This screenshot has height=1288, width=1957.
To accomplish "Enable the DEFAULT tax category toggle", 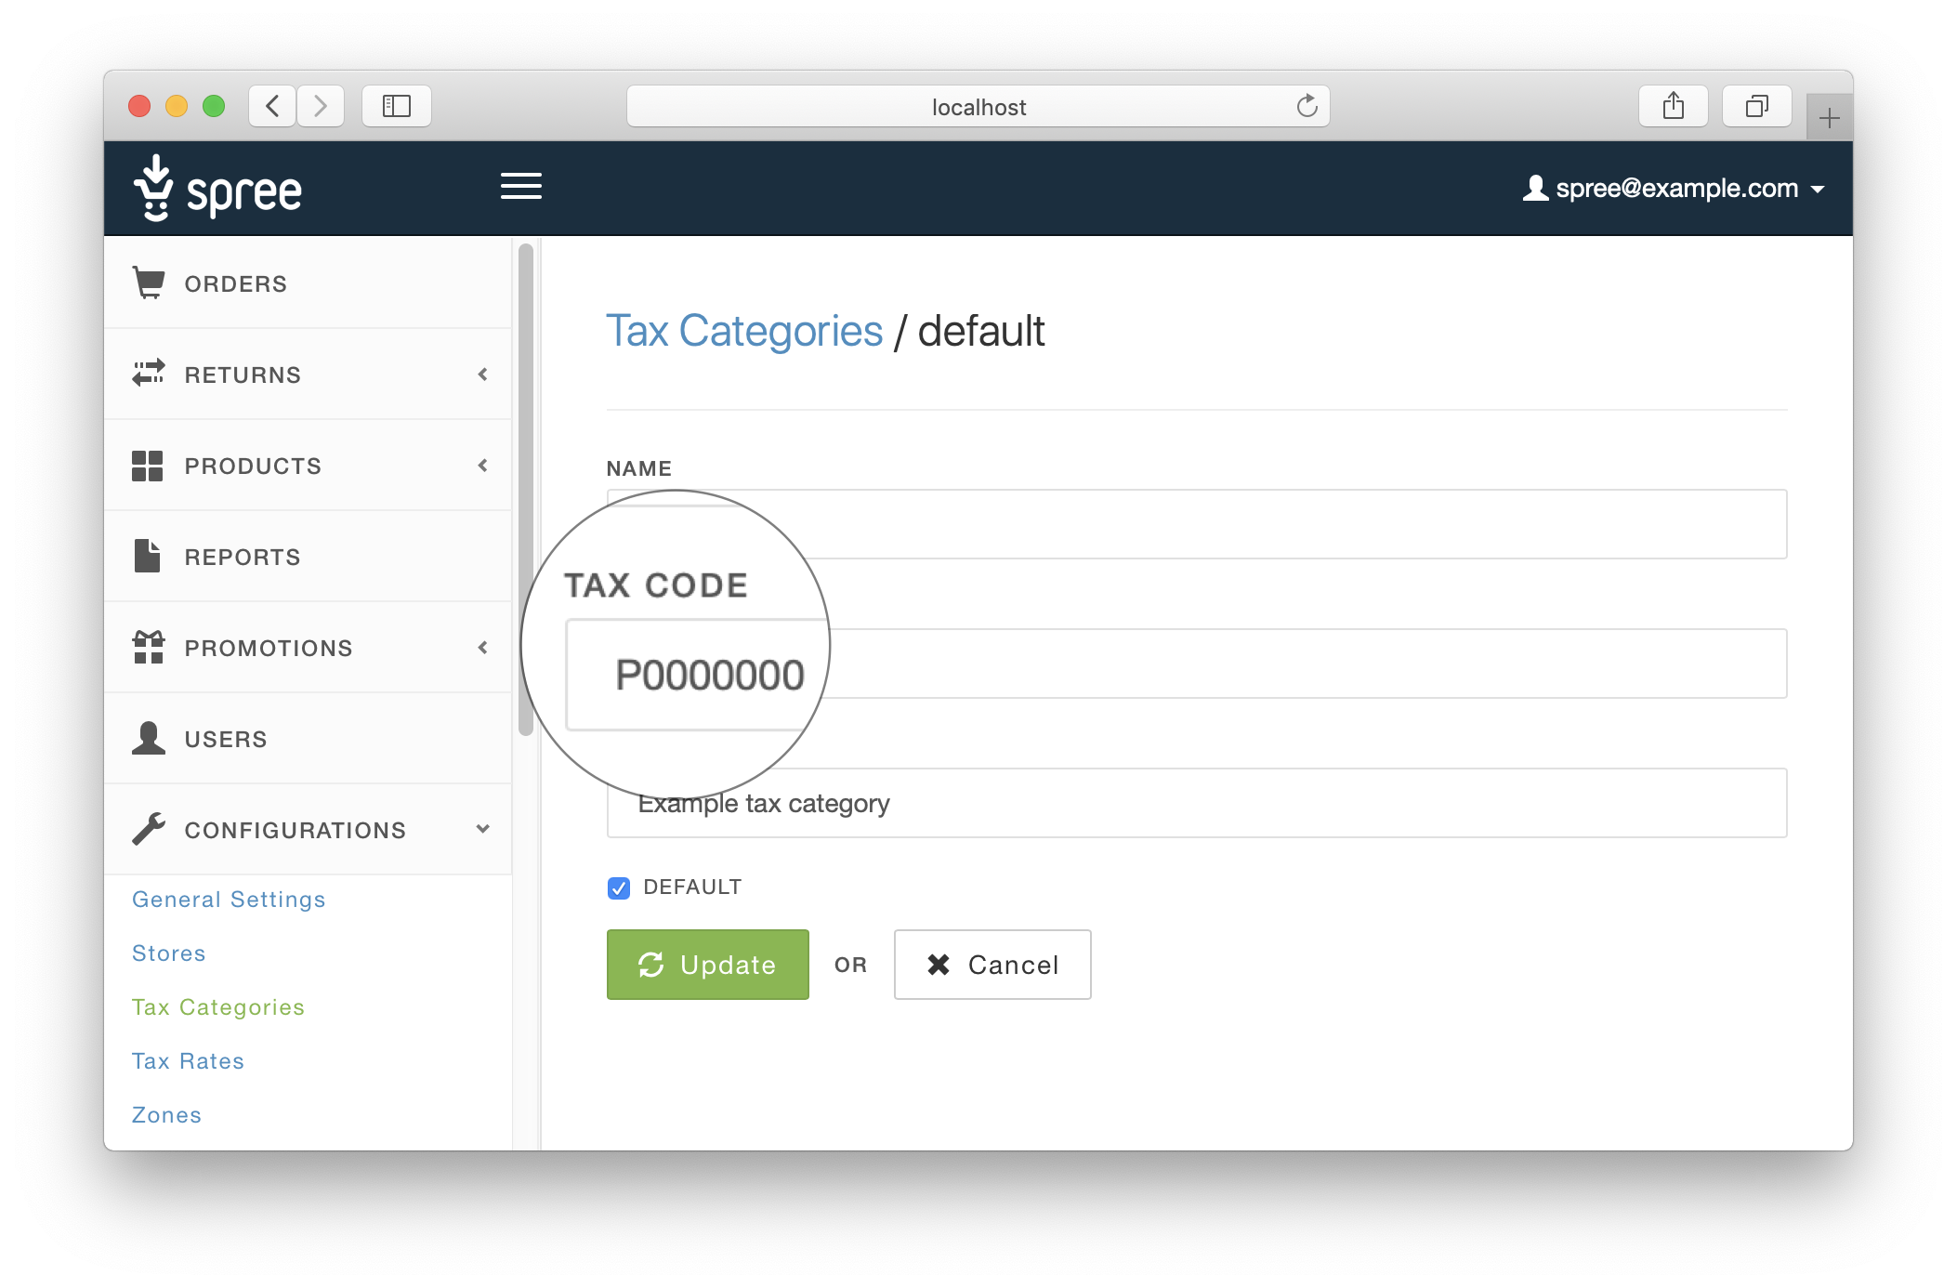I will (619, 886).
